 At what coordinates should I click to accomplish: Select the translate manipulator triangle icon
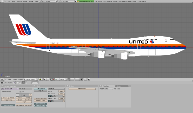tap(54, 80)
